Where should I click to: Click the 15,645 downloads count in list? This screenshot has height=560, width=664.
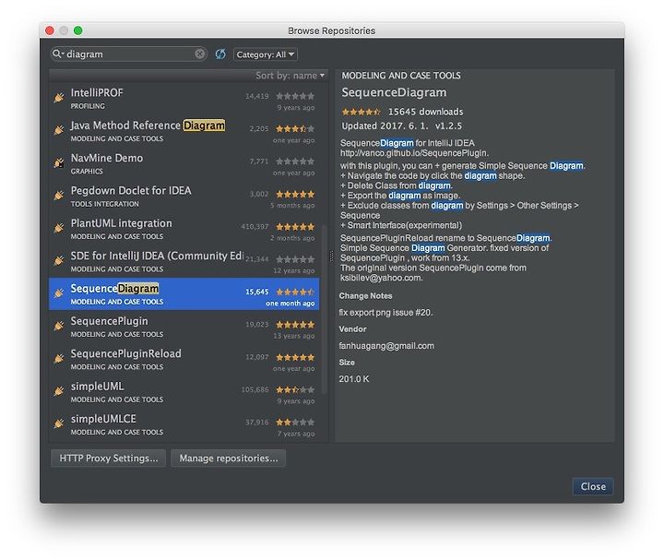[x=256, y=292]
